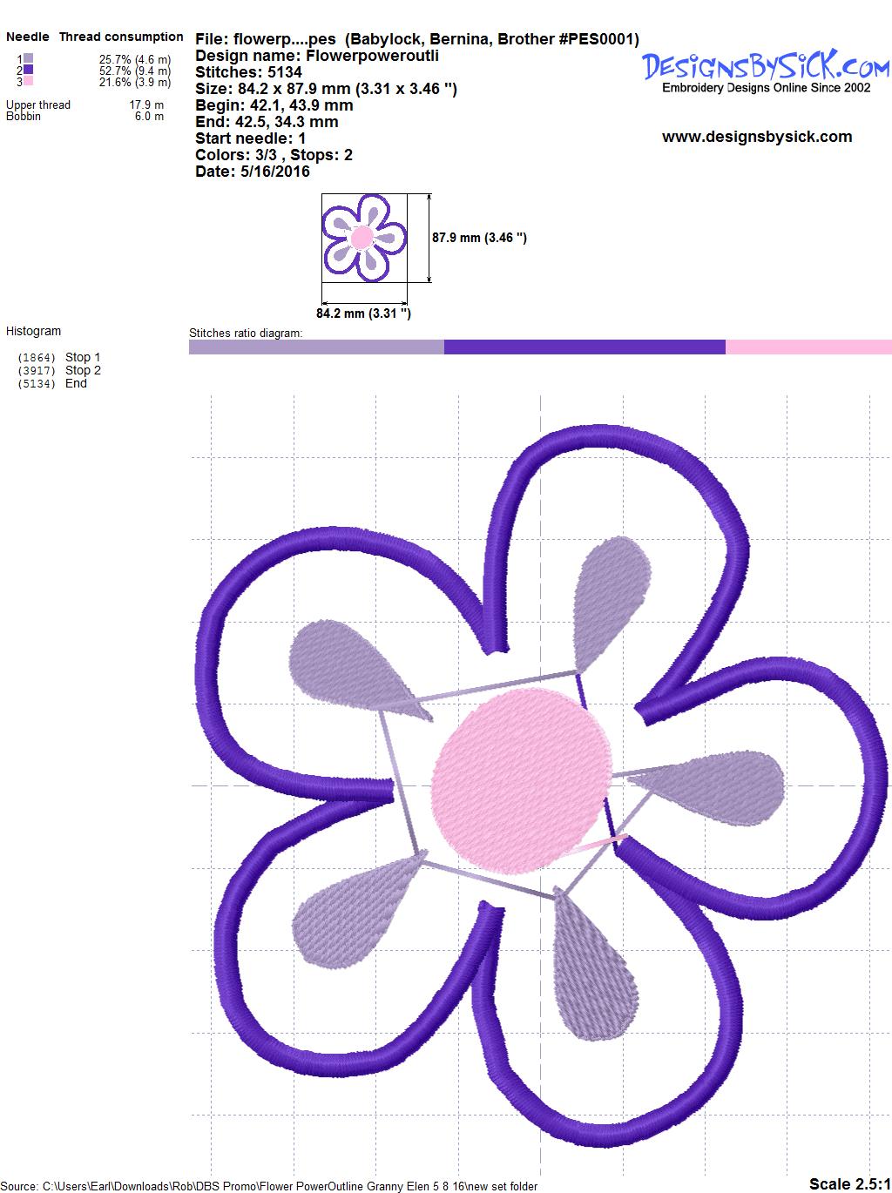This screenshot has height=1193, width=892.
Task: Open the www.designsbysick.com link
Action: (x=756, y=137)
